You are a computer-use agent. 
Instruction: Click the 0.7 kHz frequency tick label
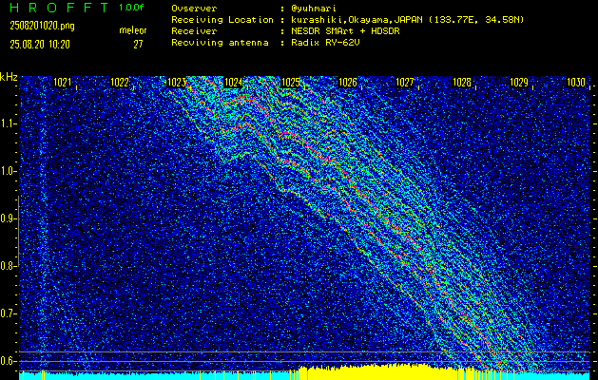[8, 313]
